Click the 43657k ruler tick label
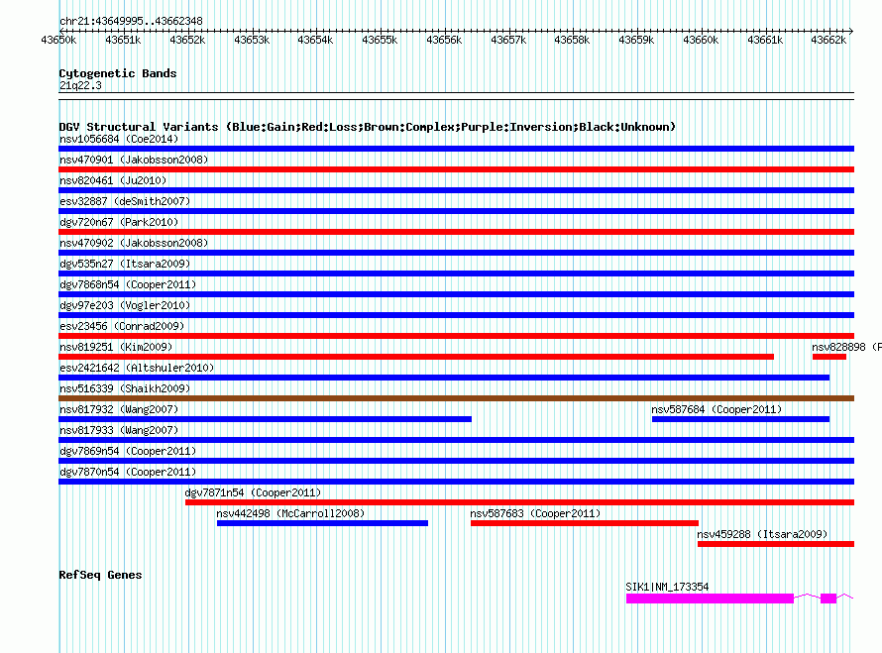Image resolution: width=882 pixels, height=653 pixels. [x=508, y=40]
